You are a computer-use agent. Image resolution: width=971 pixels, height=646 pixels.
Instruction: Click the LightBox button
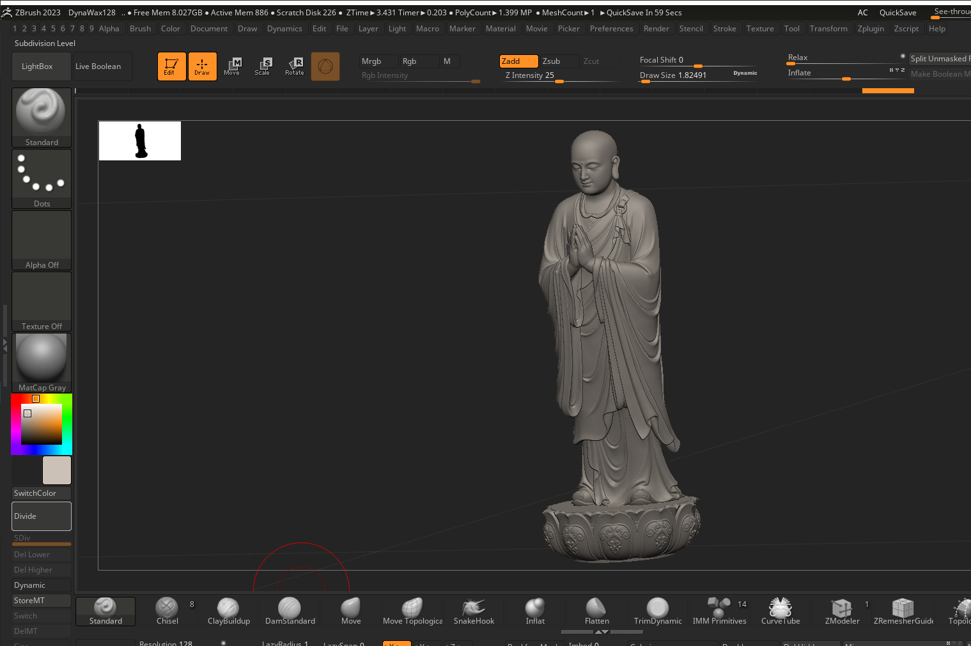click(x=37, y=66)
